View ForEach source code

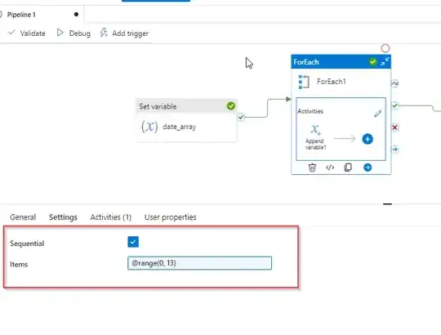pyautogui.click(x=330, y=167)
